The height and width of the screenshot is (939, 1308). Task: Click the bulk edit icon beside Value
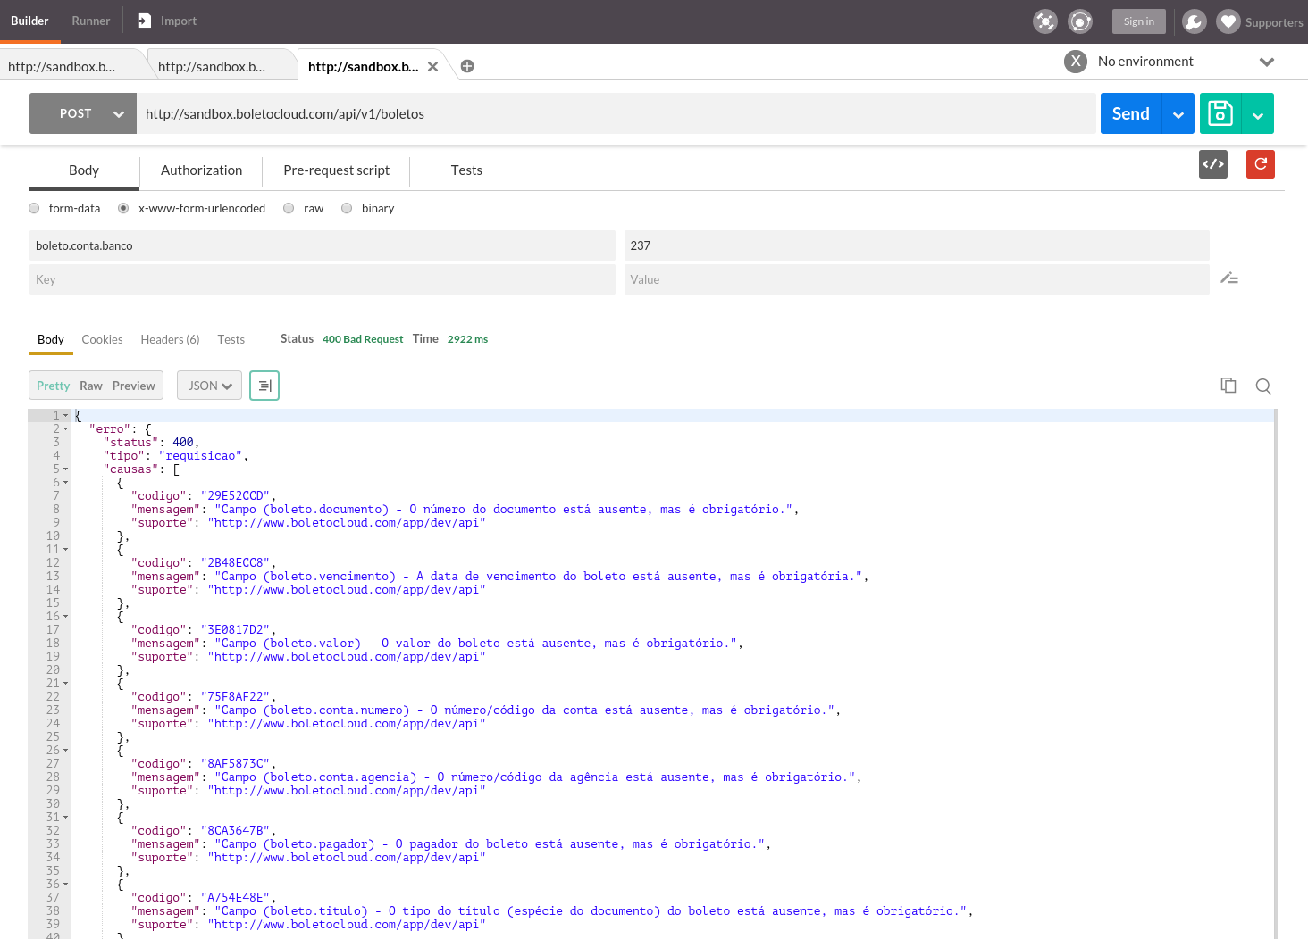point(1229,278)
